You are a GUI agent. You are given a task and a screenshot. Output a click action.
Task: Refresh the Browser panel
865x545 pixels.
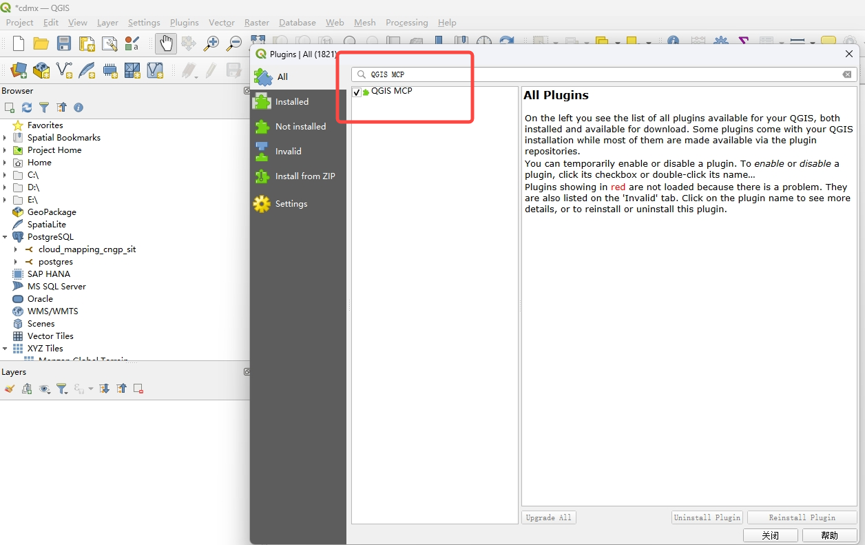pyautogui.click(x=27, y=107)
